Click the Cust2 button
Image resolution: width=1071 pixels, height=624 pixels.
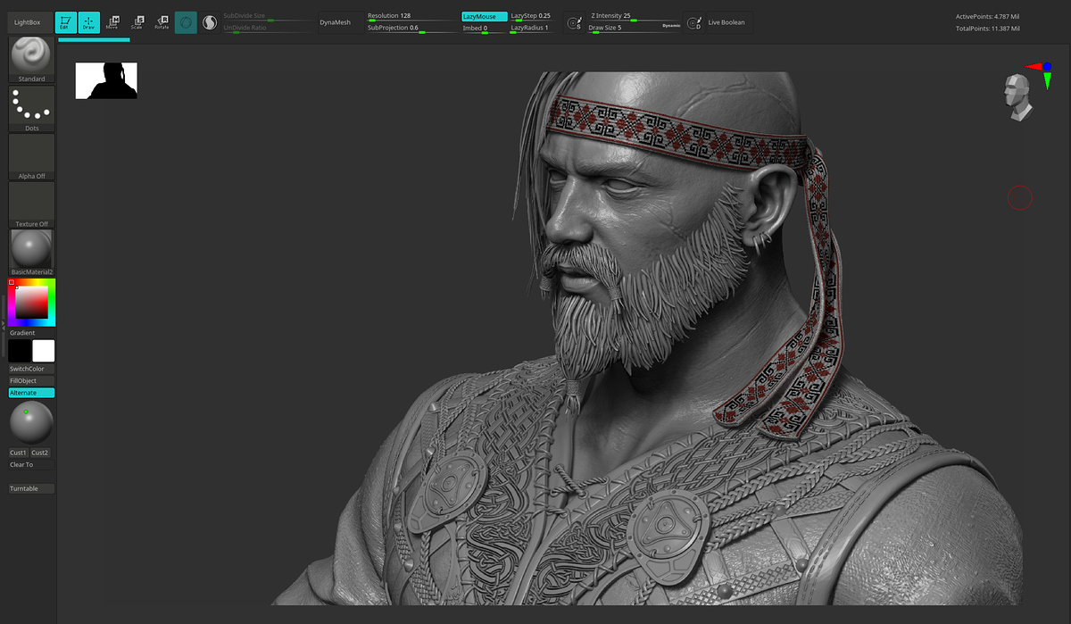point(40,453)
